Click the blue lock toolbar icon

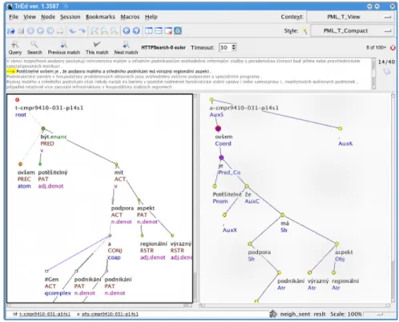pyautogui.click(x=178, y=31)
